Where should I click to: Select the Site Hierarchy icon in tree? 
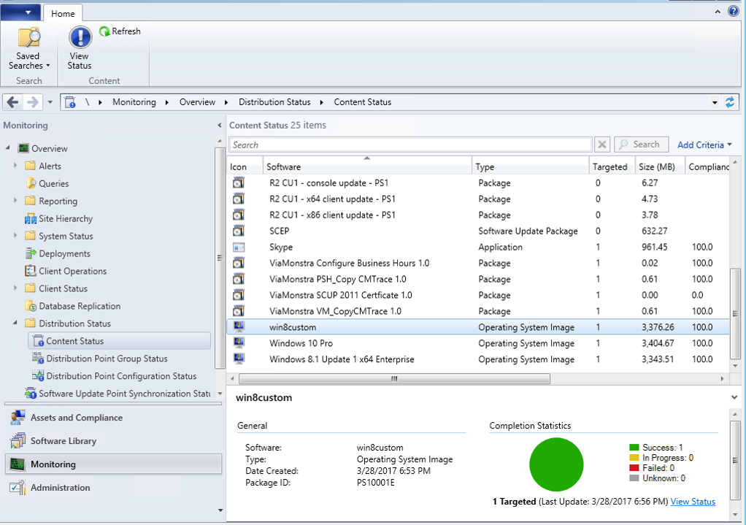click(31, 218)
